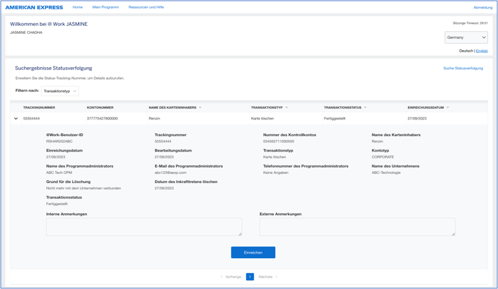Click the Einreichungsdatum column sort arrow
The image size is (498, 289).
click(x=447, y=108)
